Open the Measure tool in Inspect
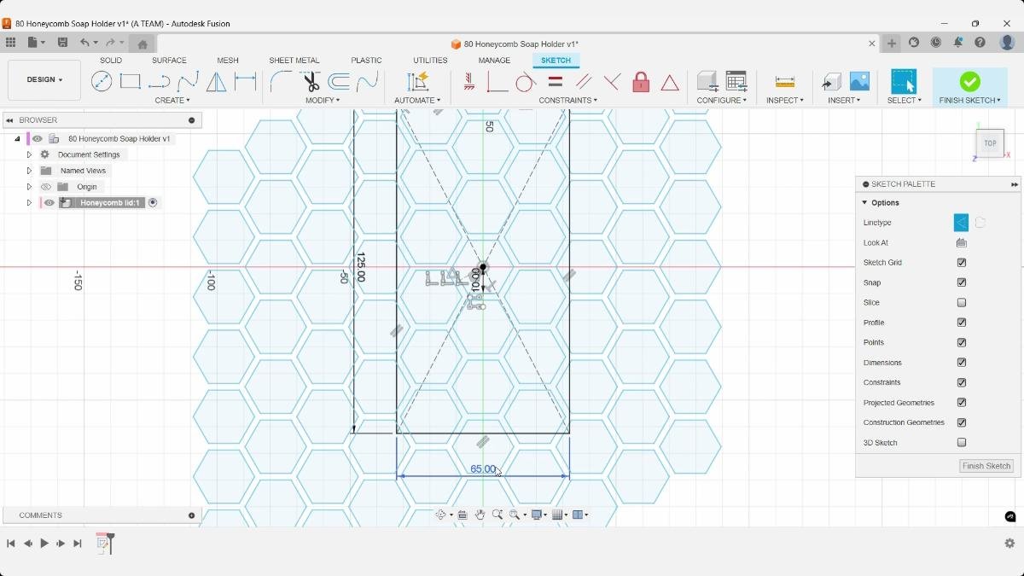The width and height of the screenshot is (1024, 576). coord(785,82)
